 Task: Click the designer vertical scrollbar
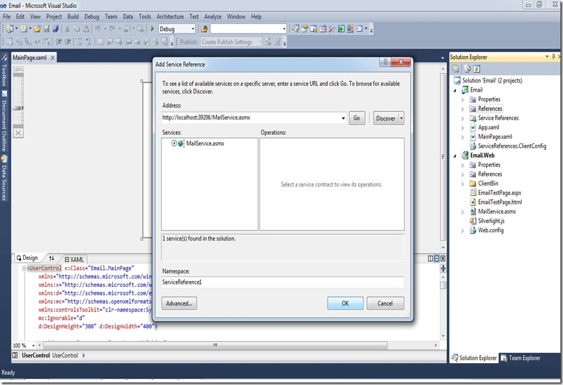(443, 157)
